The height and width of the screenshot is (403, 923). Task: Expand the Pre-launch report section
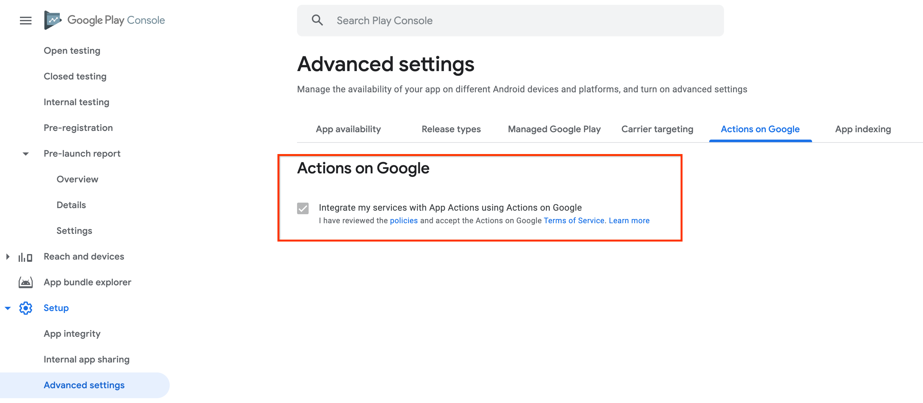(x=25, y=154)
